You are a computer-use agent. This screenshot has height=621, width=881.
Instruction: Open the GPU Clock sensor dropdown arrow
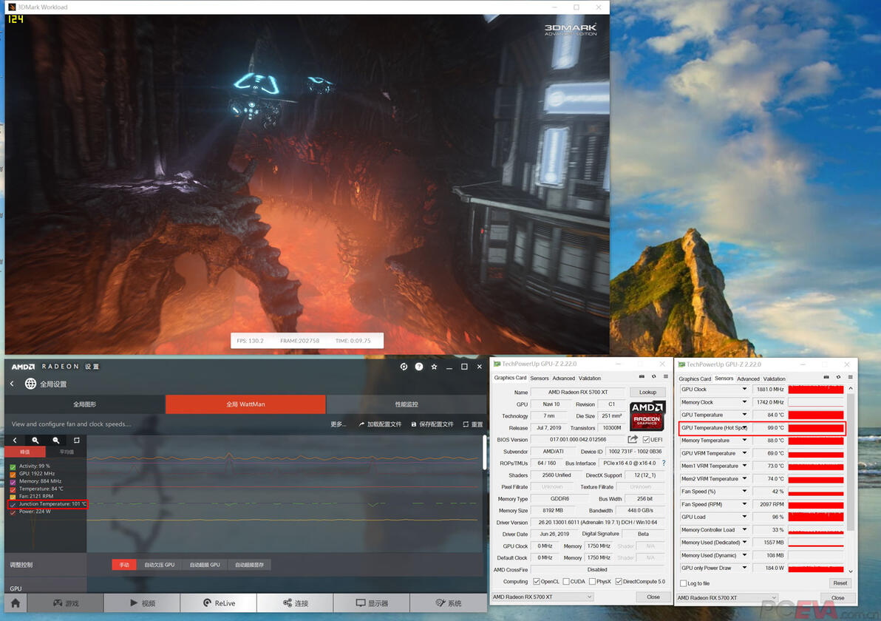point(744,389)
